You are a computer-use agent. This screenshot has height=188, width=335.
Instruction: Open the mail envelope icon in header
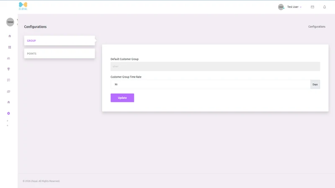(312, 7)
